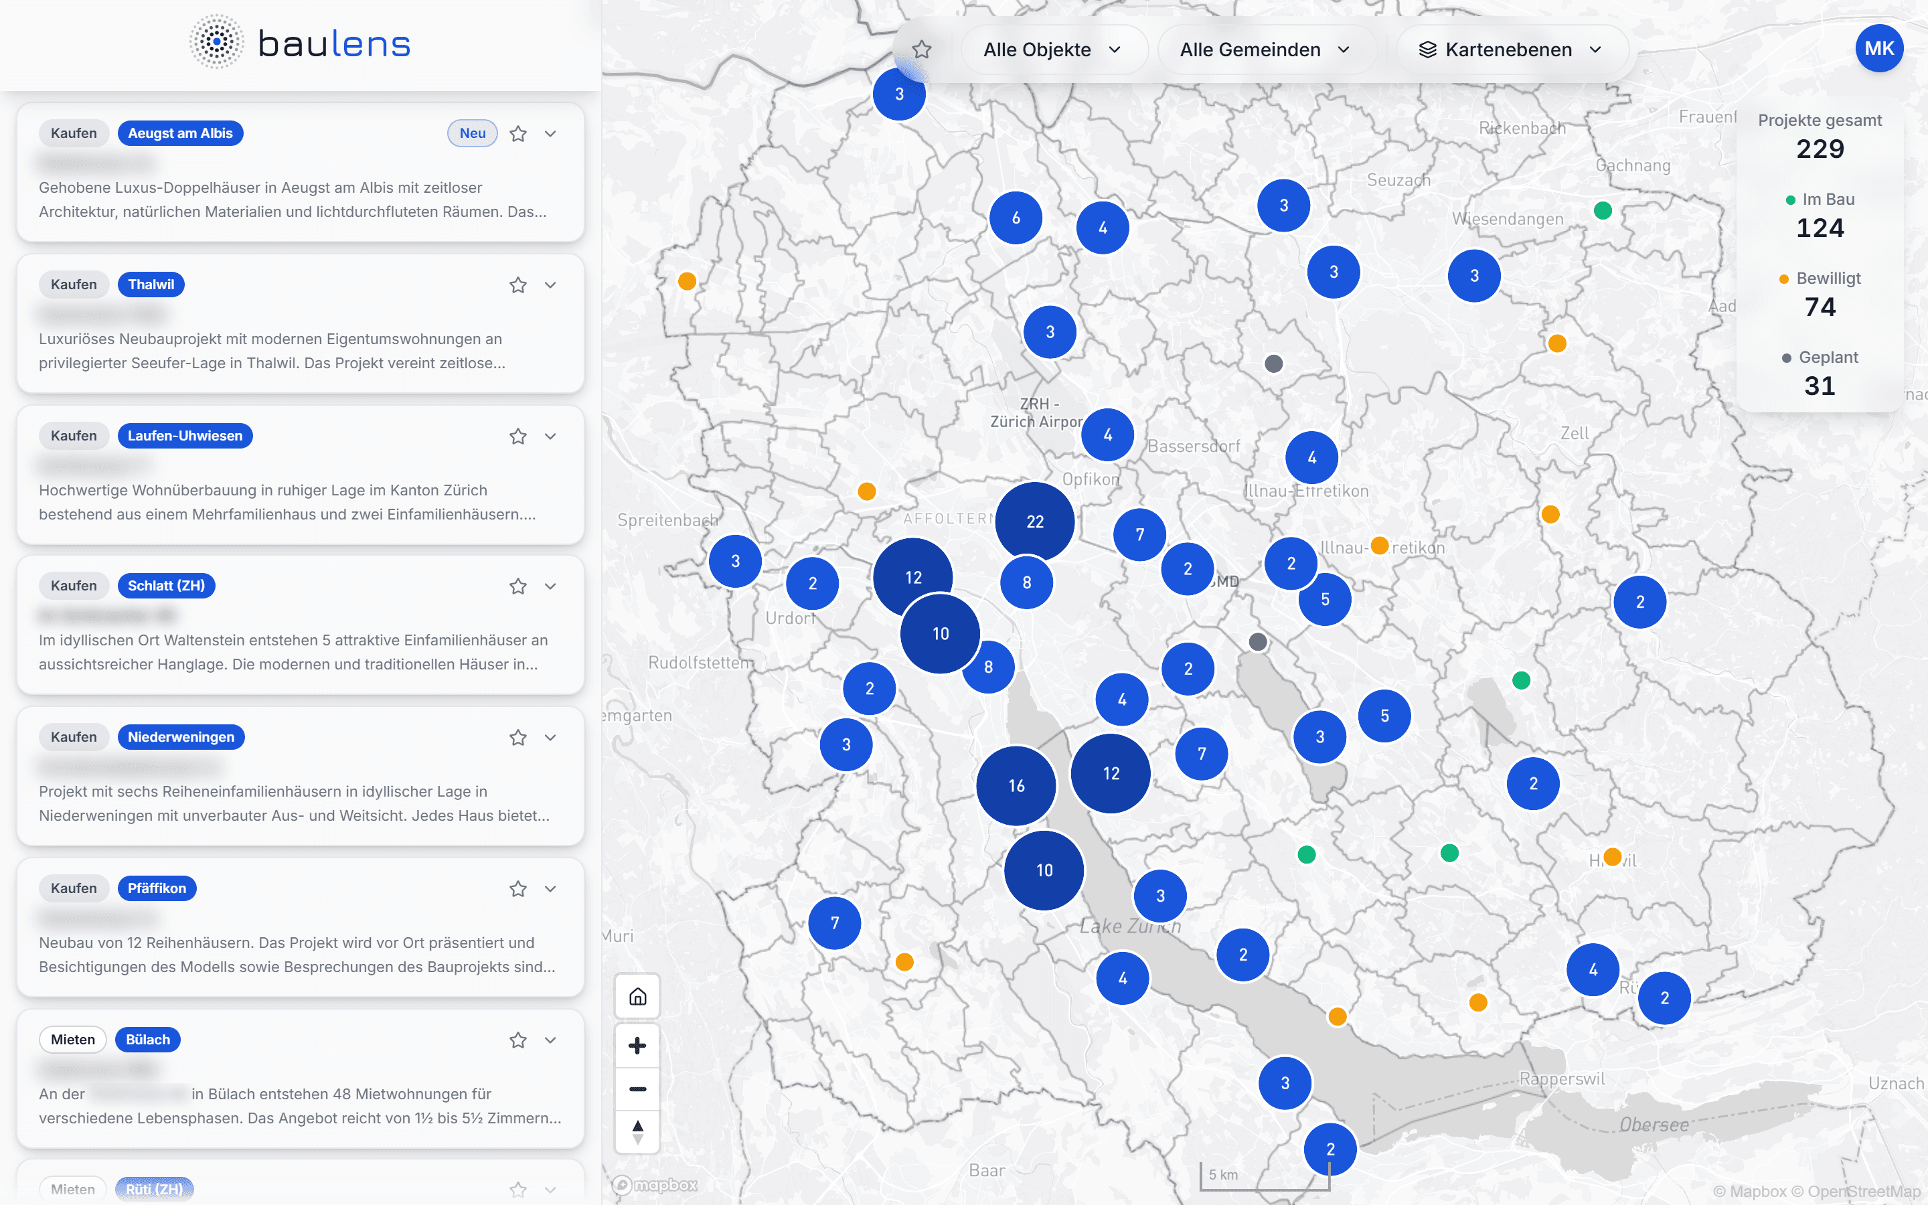
Task: Add the Bülach rental to favorites
Action: click(518, 1040)
